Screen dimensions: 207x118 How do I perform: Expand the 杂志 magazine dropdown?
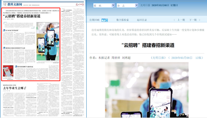(x=127, y=6)
